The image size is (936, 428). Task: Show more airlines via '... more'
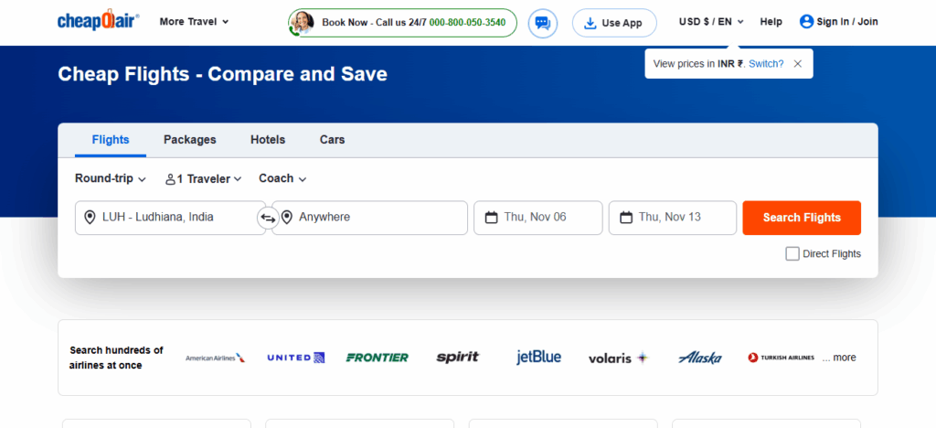(x=839, y=358)
